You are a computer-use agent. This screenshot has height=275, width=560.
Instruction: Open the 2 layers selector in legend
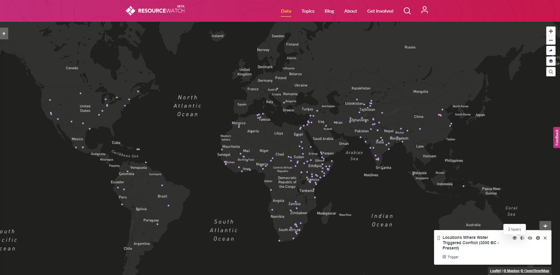pos(514,238)
